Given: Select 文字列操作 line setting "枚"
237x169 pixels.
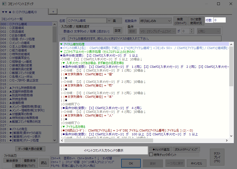Looking at the screenshot, I should pos(144,85).
